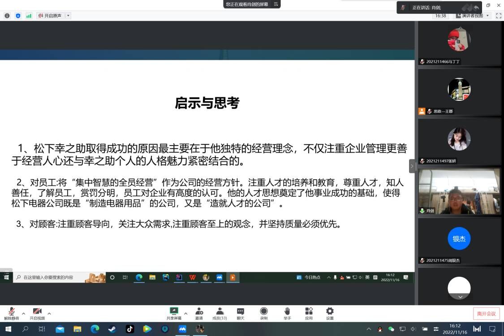
Task: Expand audio options arrow beside 解除静音
Action: pos(24,313)
